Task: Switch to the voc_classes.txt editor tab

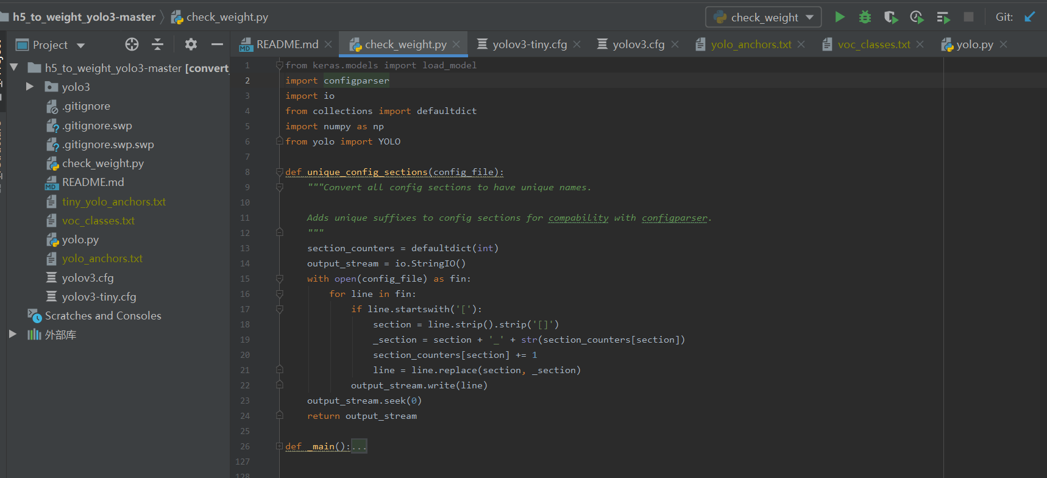Action: [x=874, y=45]
